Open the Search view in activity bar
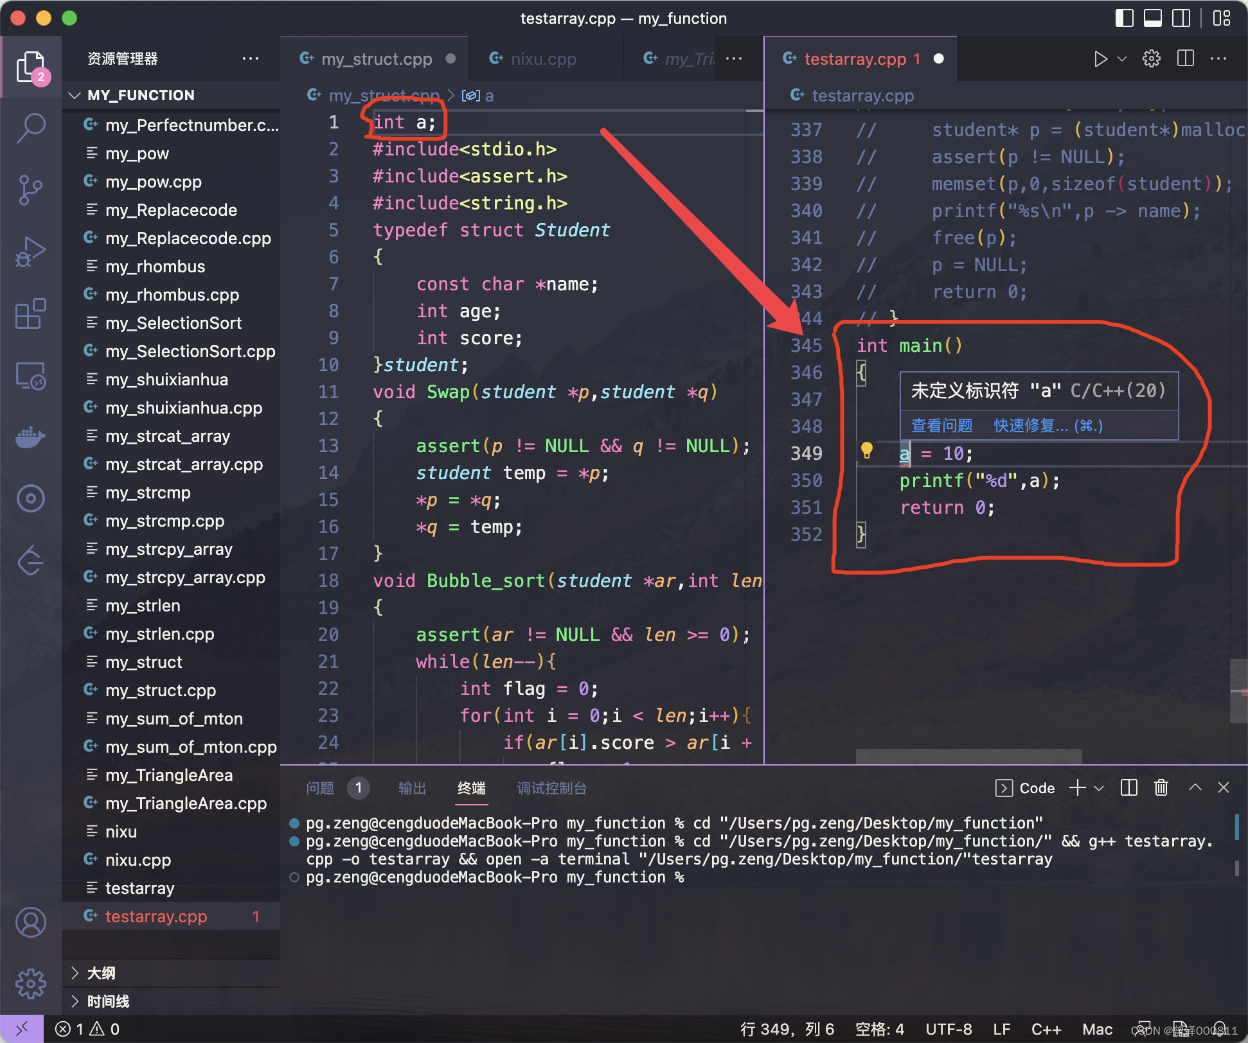The width and height of the screenshot is (1248, 1043). coord(30,127)
